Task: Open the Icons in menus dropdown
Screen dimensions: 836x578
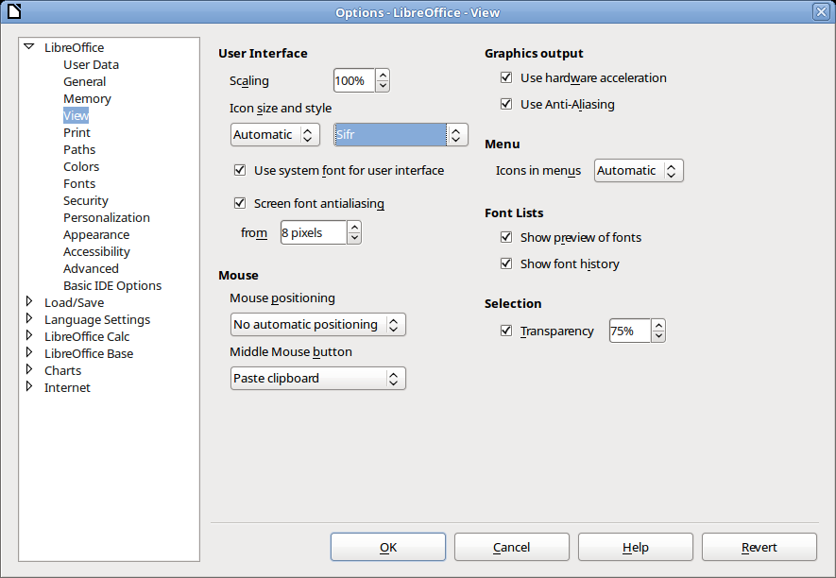Action: (639, 171)
